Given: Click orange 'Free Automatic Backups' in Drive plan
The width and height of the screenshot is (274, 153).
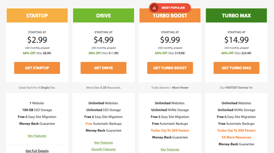Looking at the screenshot, I should [x=104, y=124].
